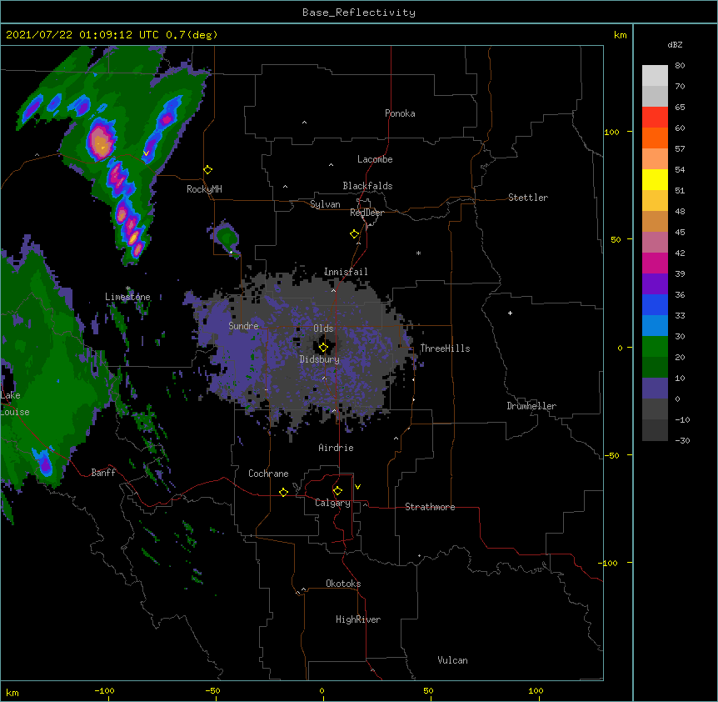
Task: Select the pink 45-42 dBZ legend swatch
Action: pyautogui.click(x=655, y=243)
